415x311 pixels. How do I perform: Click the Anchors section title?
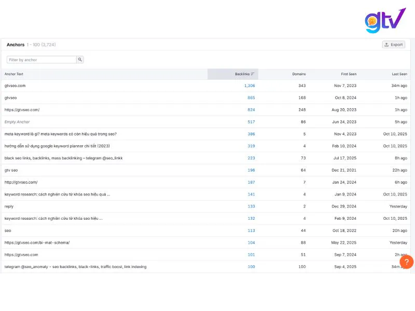click(x=16, y=45)
